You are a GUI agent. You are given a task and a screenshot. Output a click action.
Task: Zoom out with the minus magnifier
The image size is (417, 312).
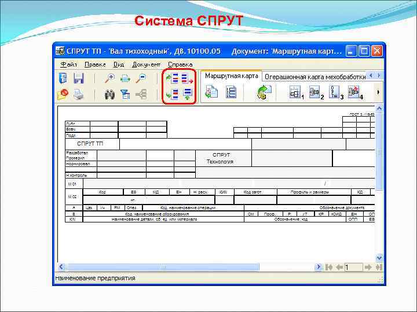tap(141, 78)
